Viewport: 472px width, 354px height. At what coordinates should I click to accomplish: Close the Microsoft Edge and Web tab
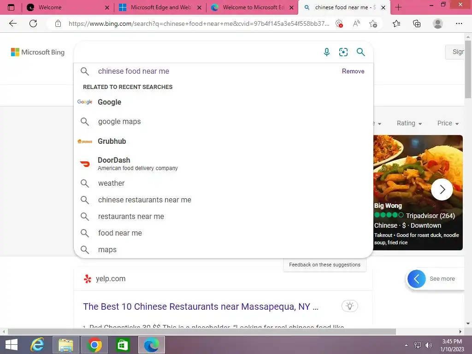199,7
